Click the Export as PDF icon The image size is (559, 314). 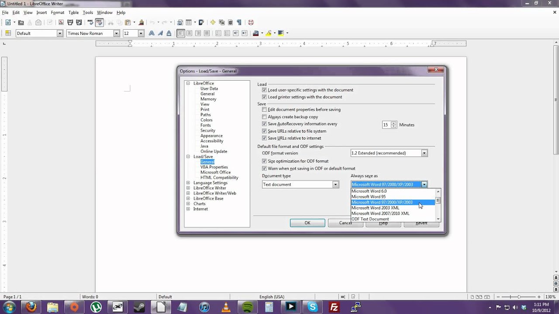(61, 22)
